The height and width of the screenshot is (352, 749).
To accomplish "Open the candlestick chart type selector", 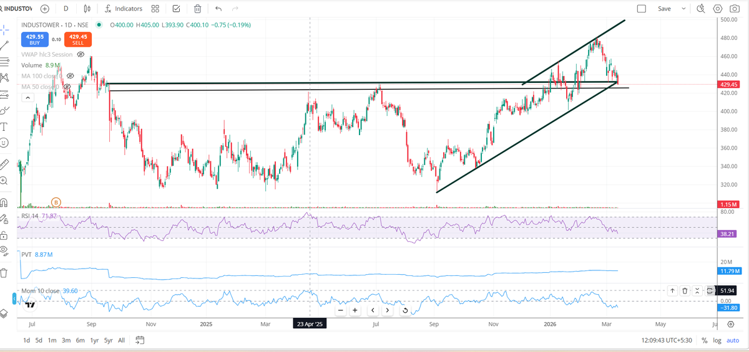I will point(87,9).
